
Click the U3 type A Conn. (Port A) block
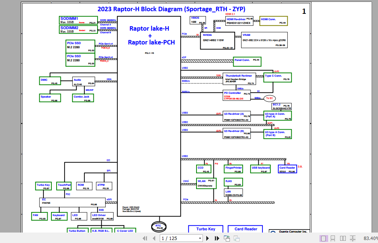pos(277,116)
